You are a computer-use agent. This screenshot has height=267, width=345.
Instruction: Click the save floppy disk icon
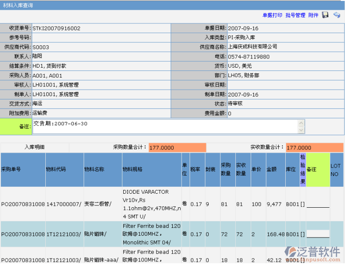click(325, 15)
